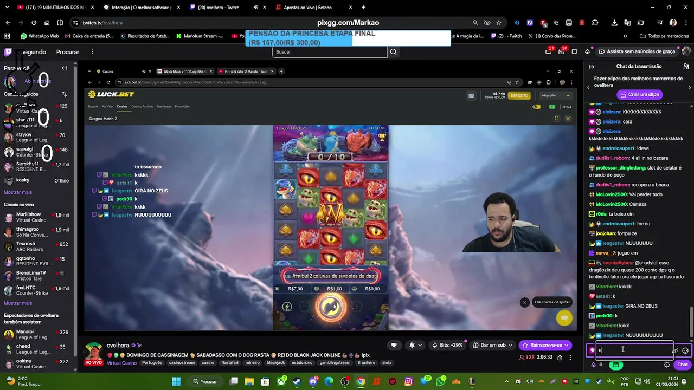Screen dimensions: 694x390
Task: Toggle notifications bell dropdown for ovelhera
Action: [x=415, y=345]
